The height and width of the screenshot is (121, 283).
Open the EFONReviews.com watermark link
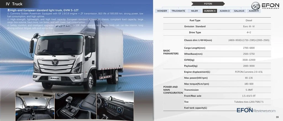256,110
